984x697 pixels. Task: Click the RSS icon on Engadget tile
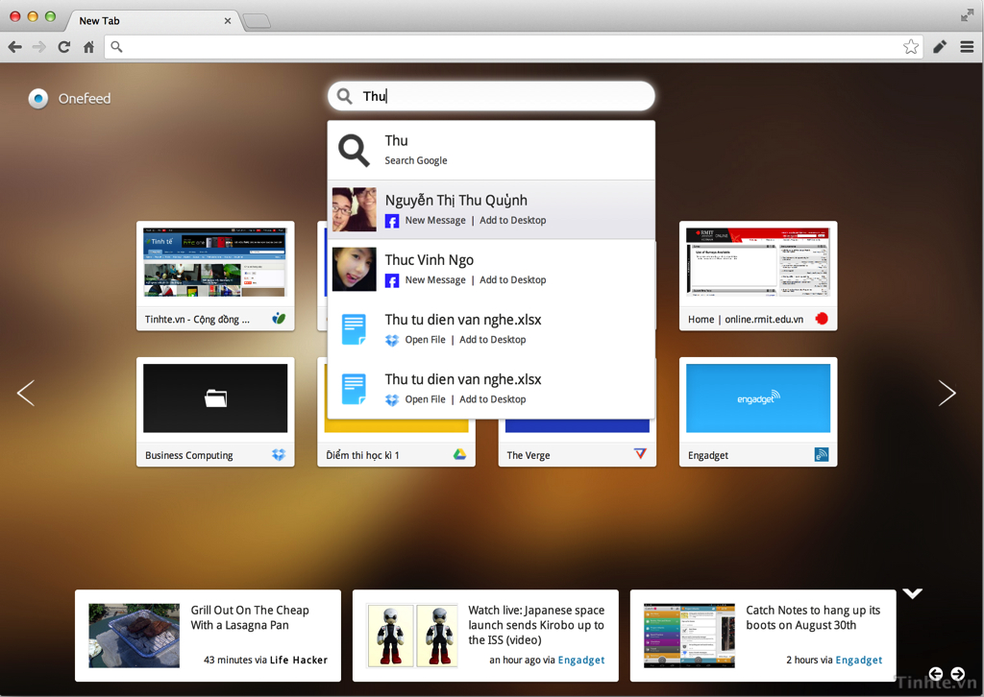pos(822,454)
